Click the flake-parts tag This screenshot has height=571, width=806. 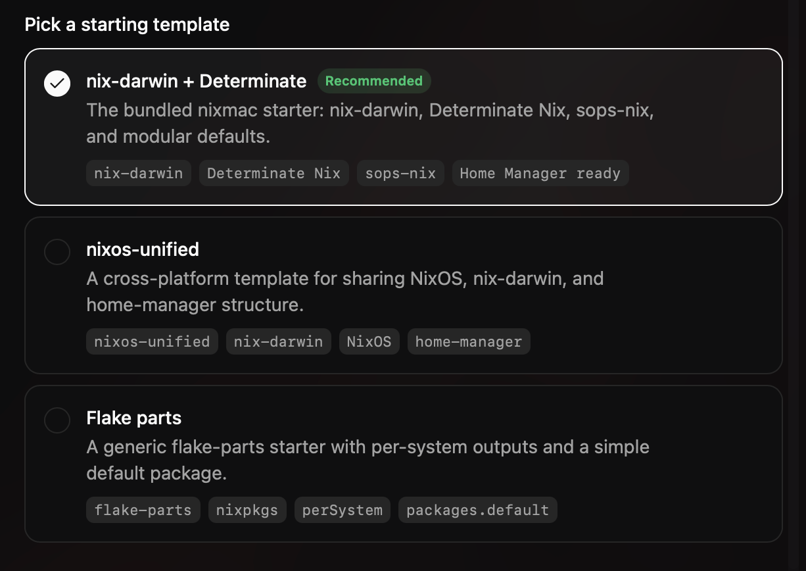pyautogui.click(x=143, y=510)
